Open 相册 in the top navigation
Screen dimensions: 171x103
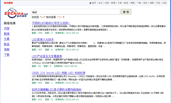152,3
